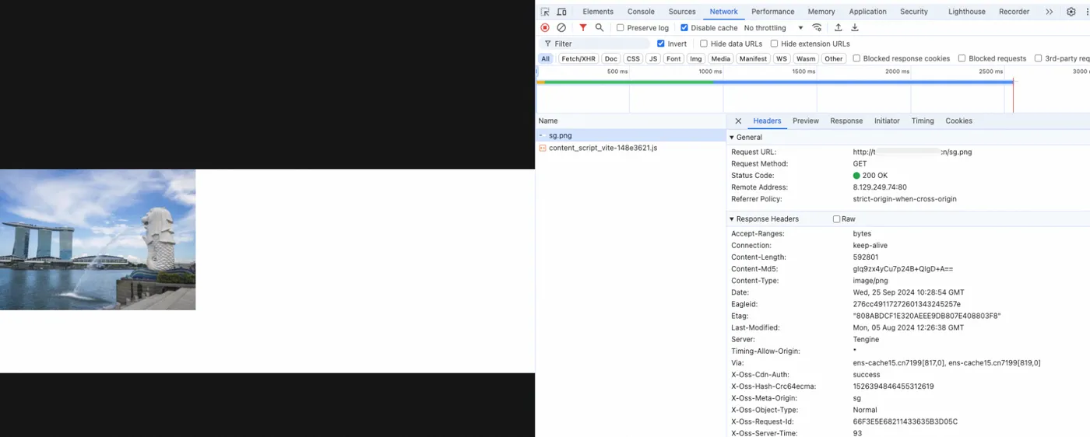Image resolution: width=1090 pixels, height=437 pixels.
Task: Open the Sources tab
Action: pos(682,12)
